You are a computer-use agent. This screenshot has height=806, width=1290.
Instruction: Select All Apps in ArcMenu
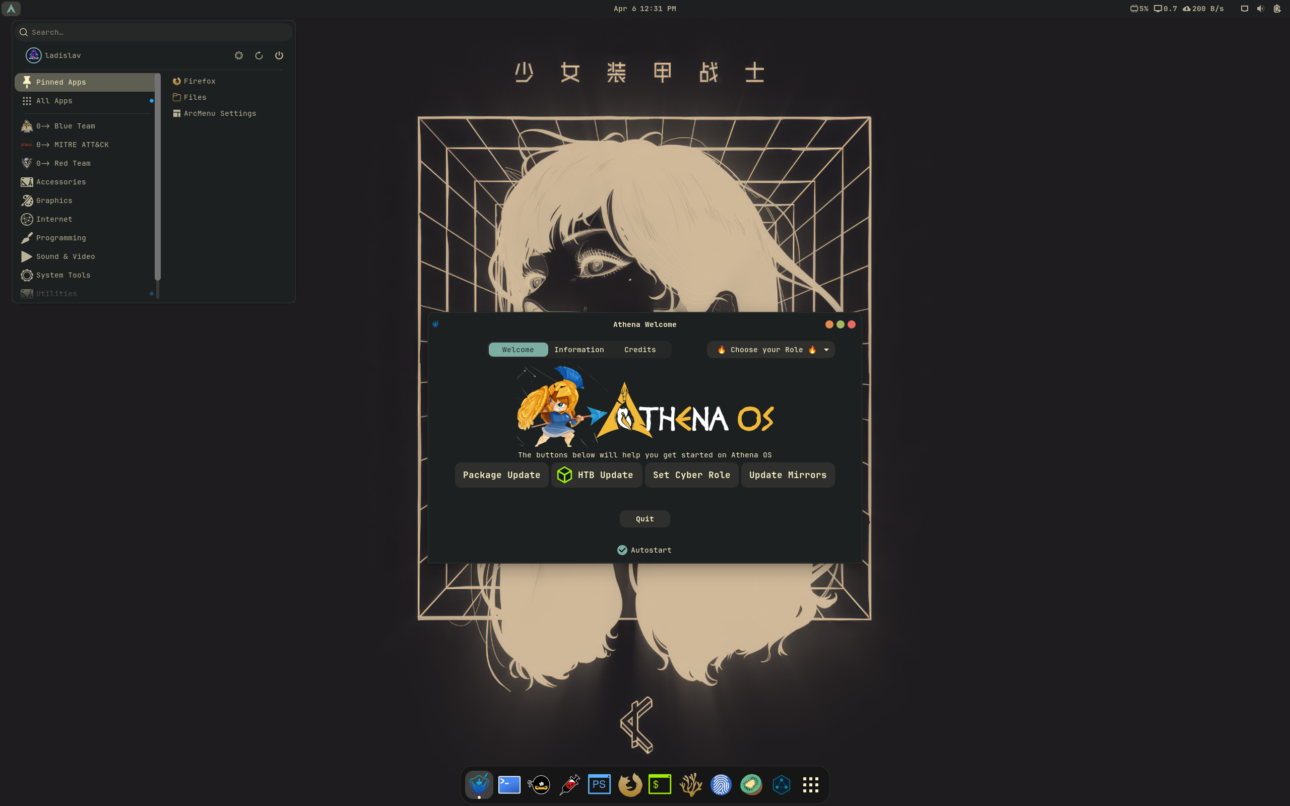(x=84, y=101)
